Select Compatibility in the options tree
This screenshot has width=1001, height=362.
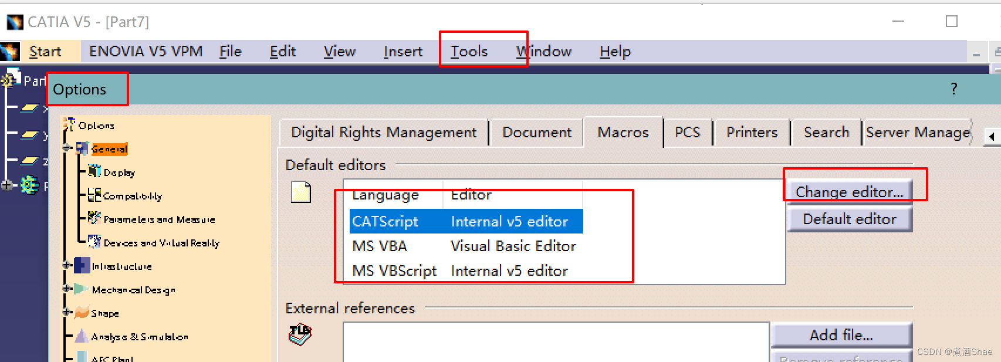click(x=133, y=196)
